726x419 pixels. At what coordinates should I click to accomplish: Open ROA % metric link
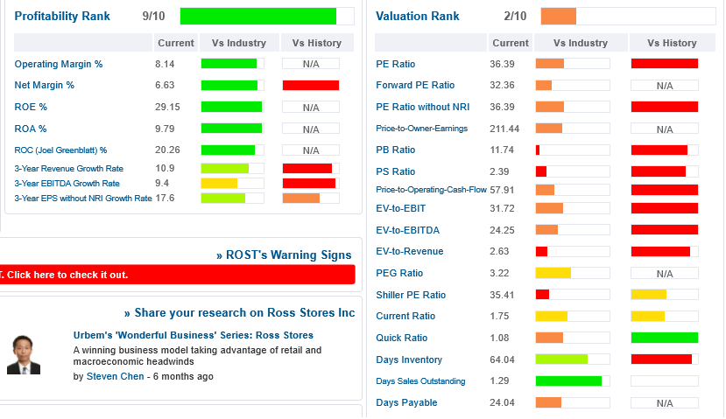[31, 129]
